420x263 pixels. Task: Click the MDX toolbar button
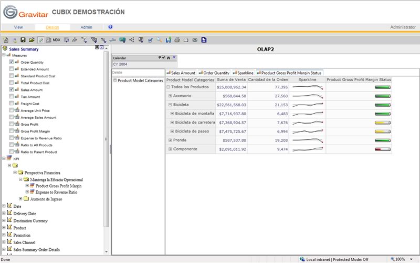pyautogui.click(x=57, y=40)
